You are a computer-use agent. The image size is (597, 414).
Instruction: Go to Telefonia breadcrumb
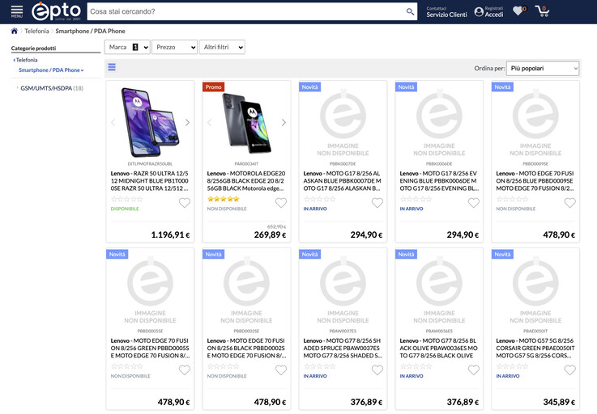(36, 32)
